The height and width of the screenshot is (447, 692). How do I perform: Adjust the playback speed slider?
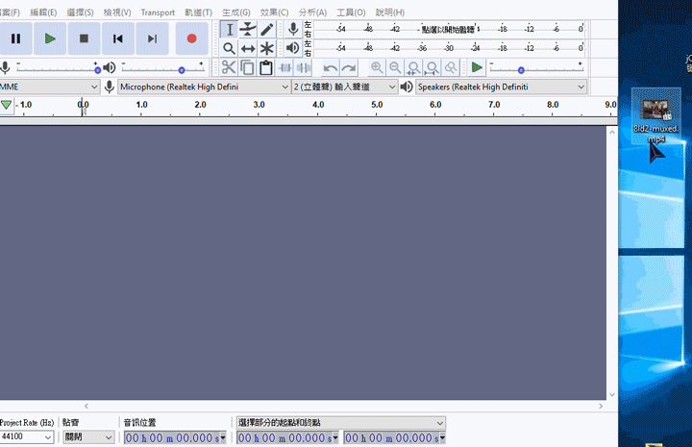click(x=536, y=69)
